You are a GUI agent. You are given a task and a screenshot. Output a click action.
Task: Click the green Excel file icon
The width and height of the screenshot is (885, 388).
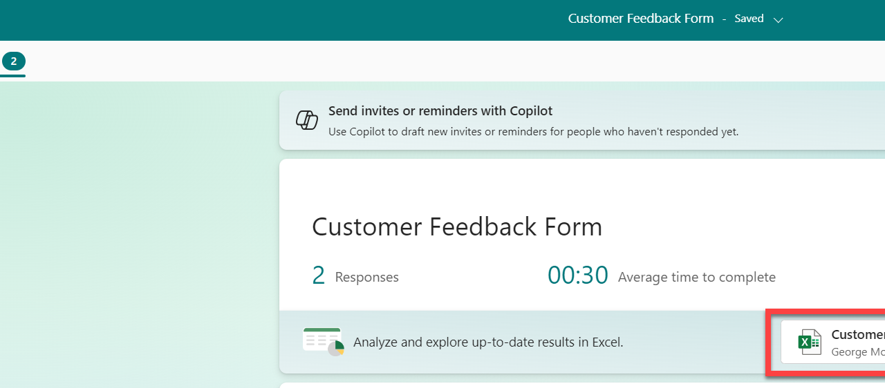click(810, 342)
